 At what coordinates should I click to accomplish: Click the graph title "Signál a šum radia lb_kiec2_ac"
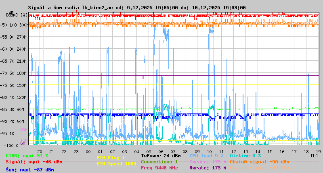[x=70, y=8]
